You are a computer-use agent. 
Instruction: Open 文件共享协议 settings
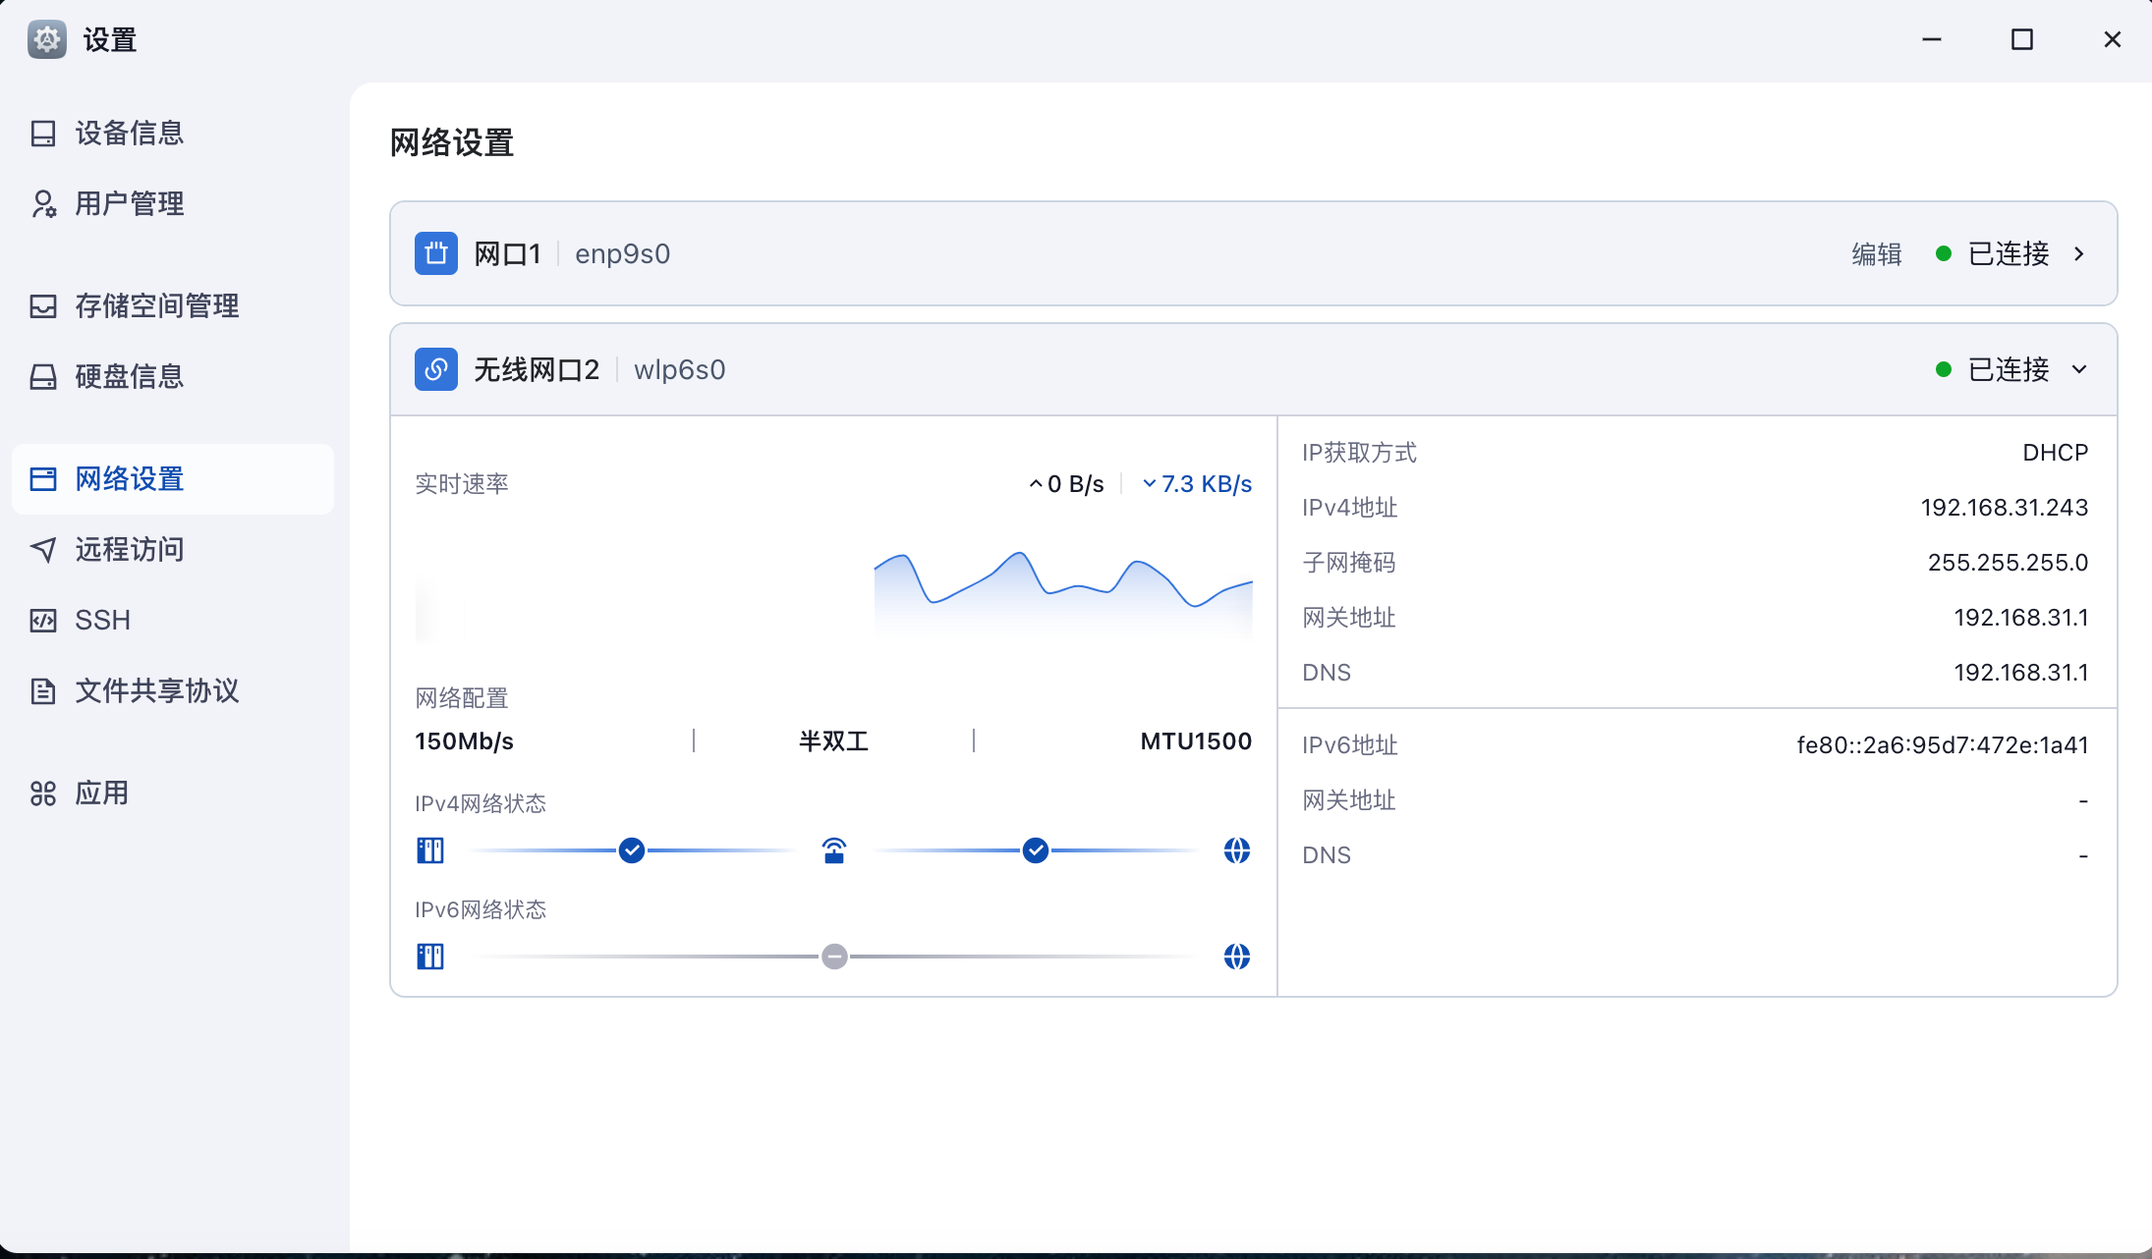[x=173, y=691]
